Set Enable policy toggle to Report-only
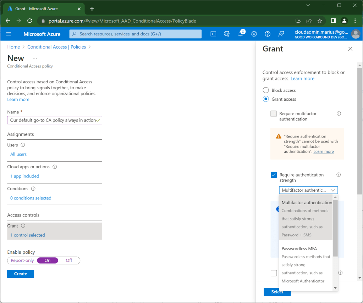This screenshot has height=303, width=363. coord(22,260)
